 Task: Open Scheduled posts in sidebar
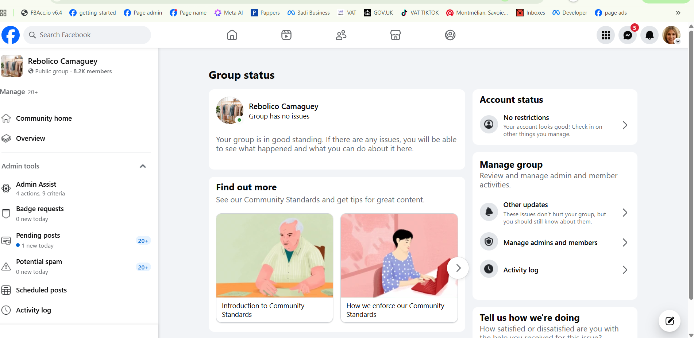tap(76, 290)
